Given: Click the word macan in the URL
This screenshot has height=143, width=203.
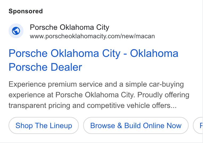Looking at the screenshot, I should click(x=145, y=36).
